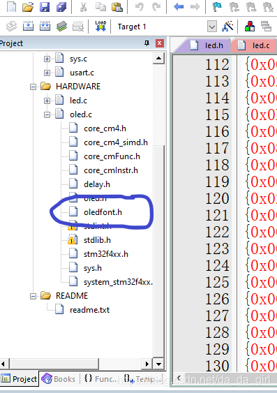
Task: Open the Books panel tab
Action: click(x=59, y=379)
